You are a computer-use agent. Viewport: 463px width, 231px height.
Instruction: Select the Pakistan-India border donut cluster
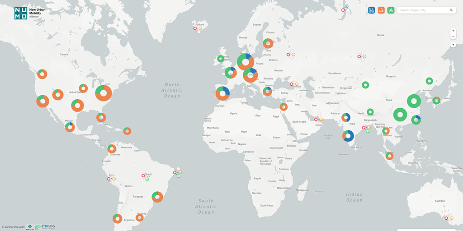(x=346, y=117)
